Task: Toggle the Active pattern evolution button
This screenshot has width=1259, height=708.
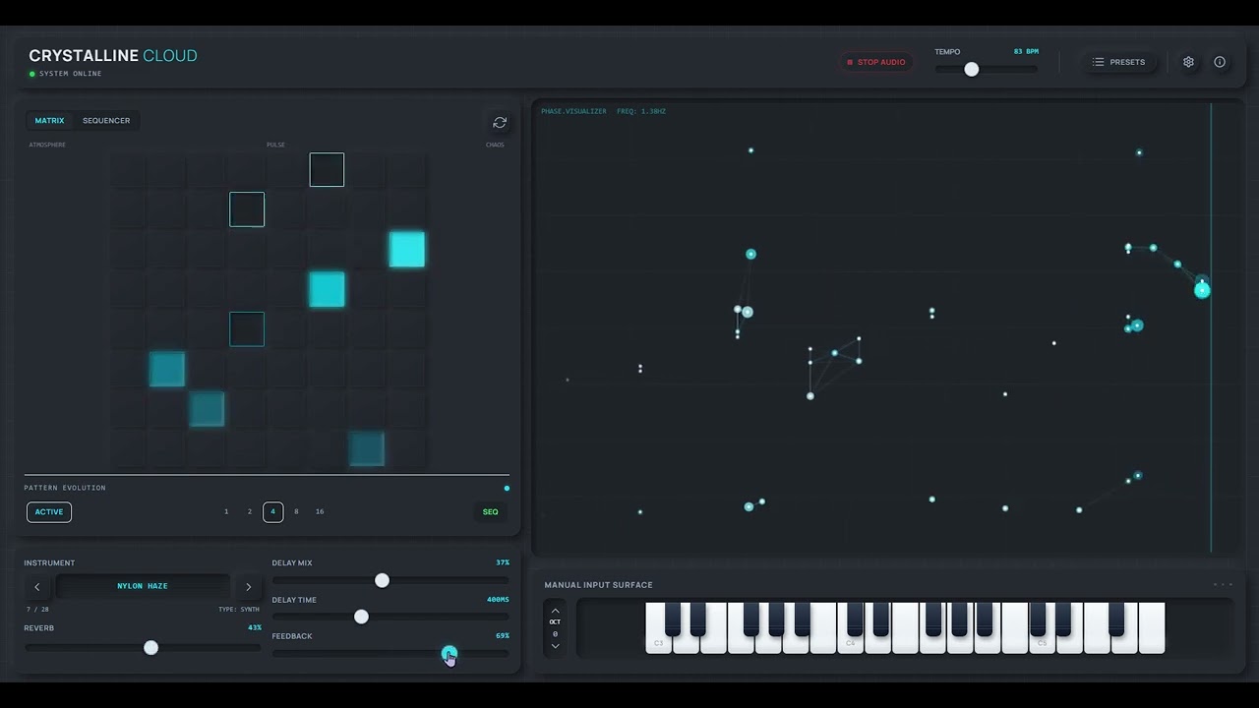Action: coord(49,511)
